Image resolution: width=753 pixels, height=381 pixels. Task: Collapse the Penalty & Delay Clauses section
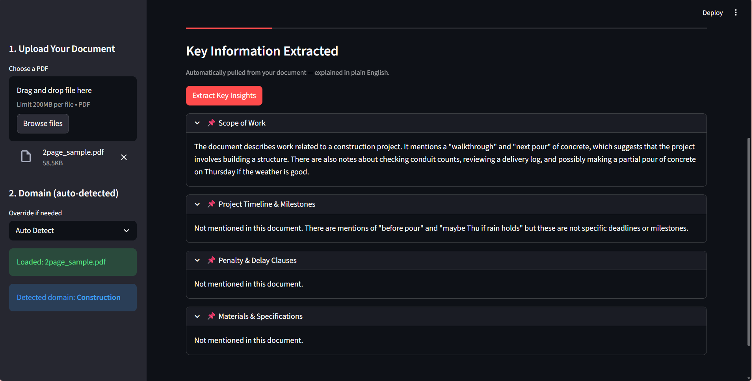click(197, 261)
